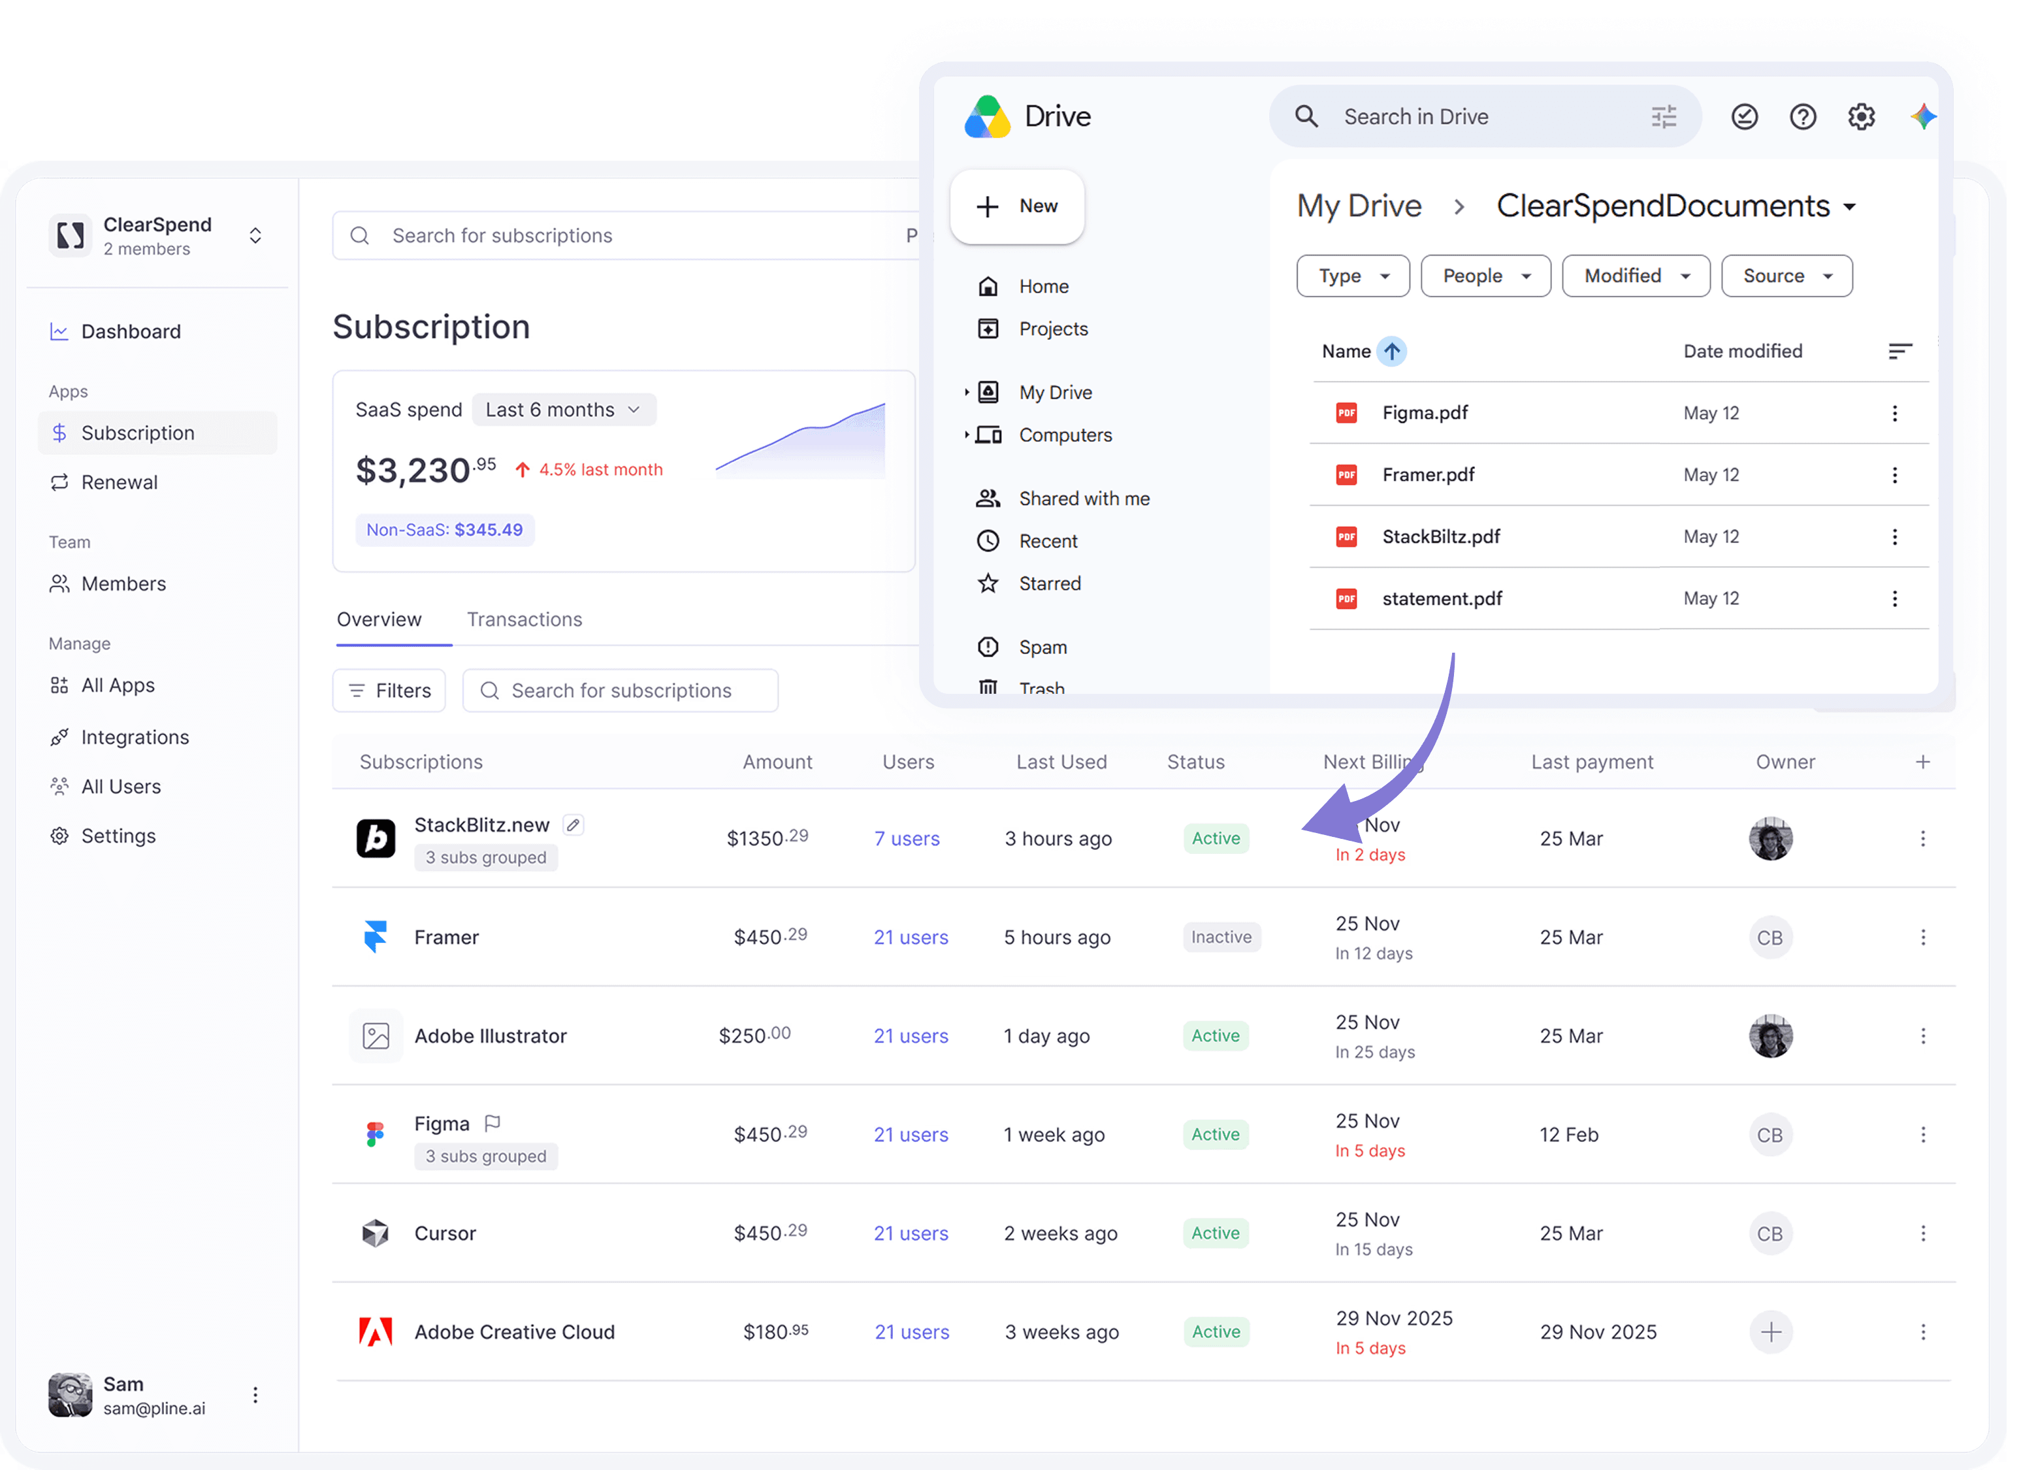Click the search field beside Filters
Viewport: 2019px width, 1470px height.
621,691
